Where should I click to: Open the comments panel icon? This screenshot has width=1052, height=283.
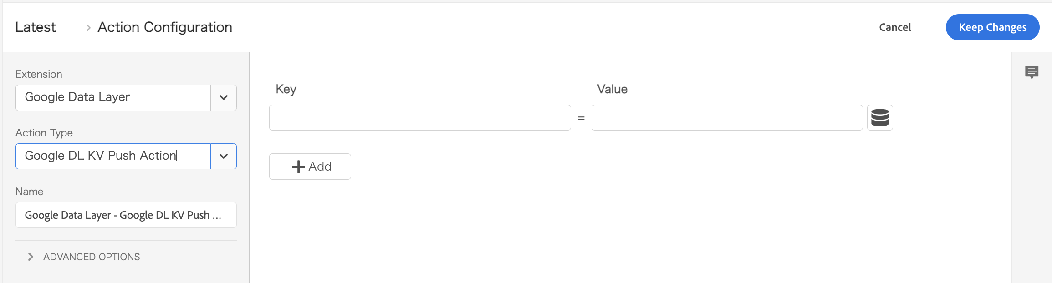[x=1032, y=72]
